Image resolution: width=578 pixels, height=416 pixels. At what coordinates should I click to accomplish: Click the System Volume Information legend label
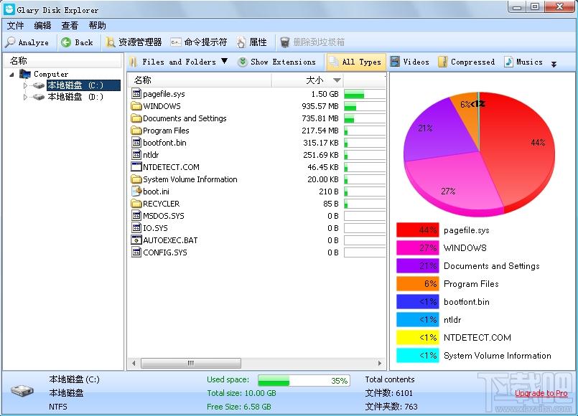click(498, 356)
